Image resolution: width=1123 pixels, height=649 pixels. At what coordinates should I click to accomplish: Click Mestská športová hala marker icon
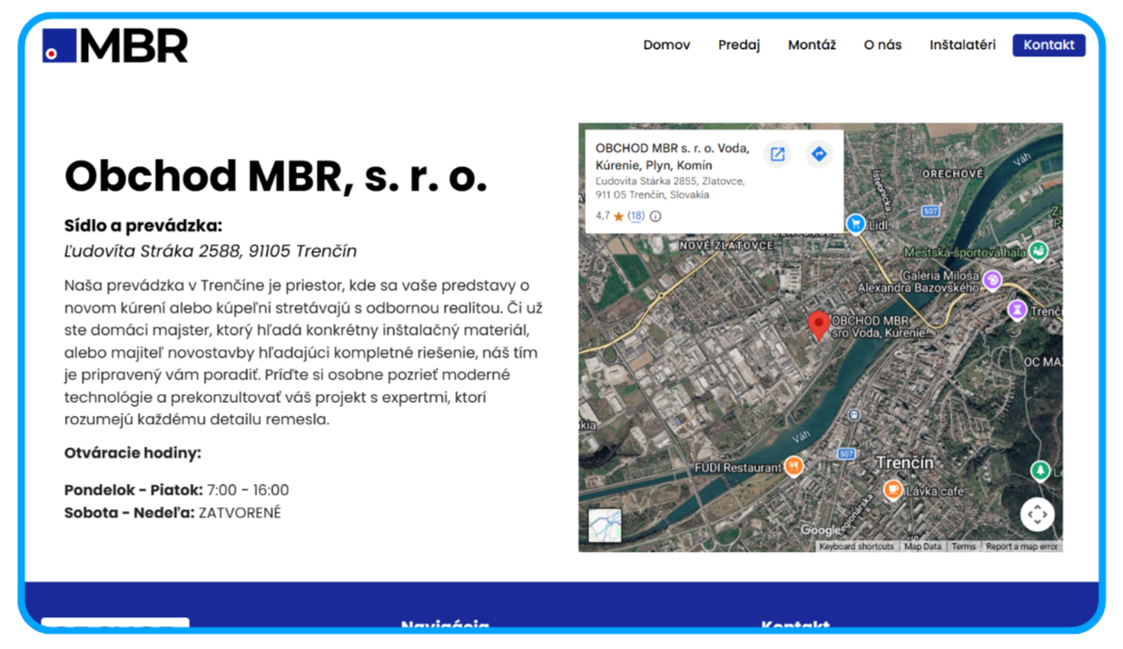click(x=1039, y=251)
